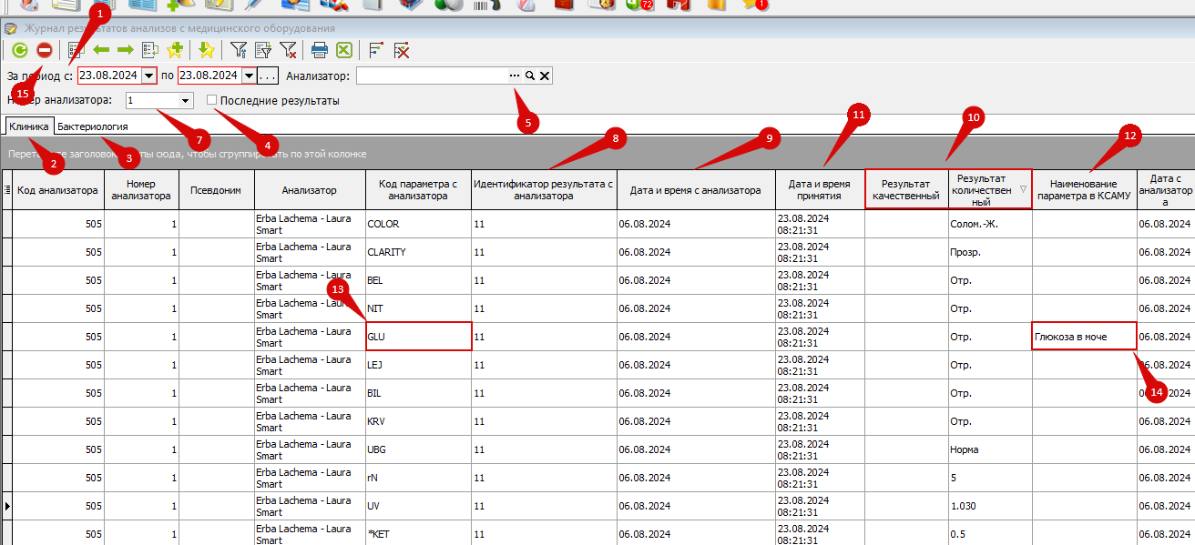Switch to Бактериология tab
The height and width of the screenshot is (545, 1195).
[92, 126]
